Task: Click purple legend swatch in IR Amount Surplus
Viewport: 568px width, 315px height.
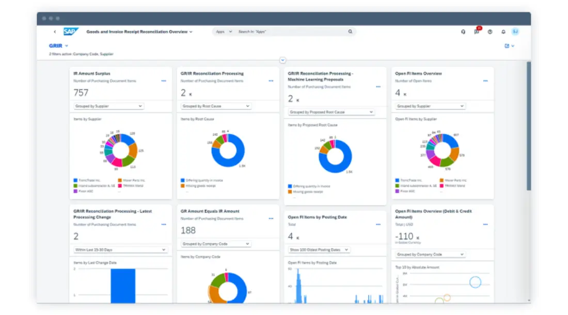Action: pyautogui.click(x=75, y=191)
